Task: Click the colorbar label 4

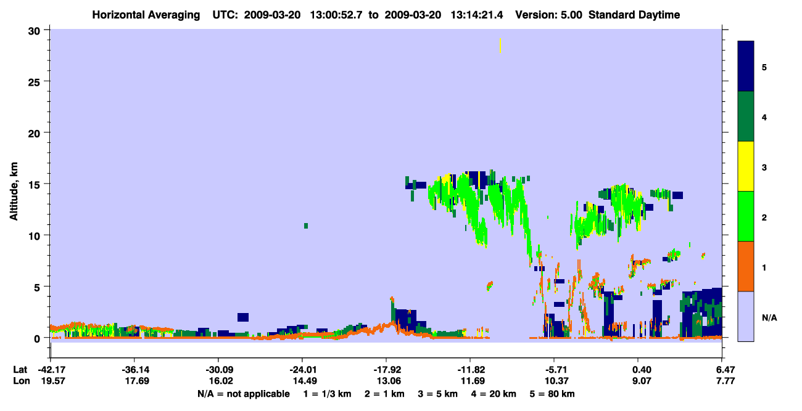Action: pos(764,116)
